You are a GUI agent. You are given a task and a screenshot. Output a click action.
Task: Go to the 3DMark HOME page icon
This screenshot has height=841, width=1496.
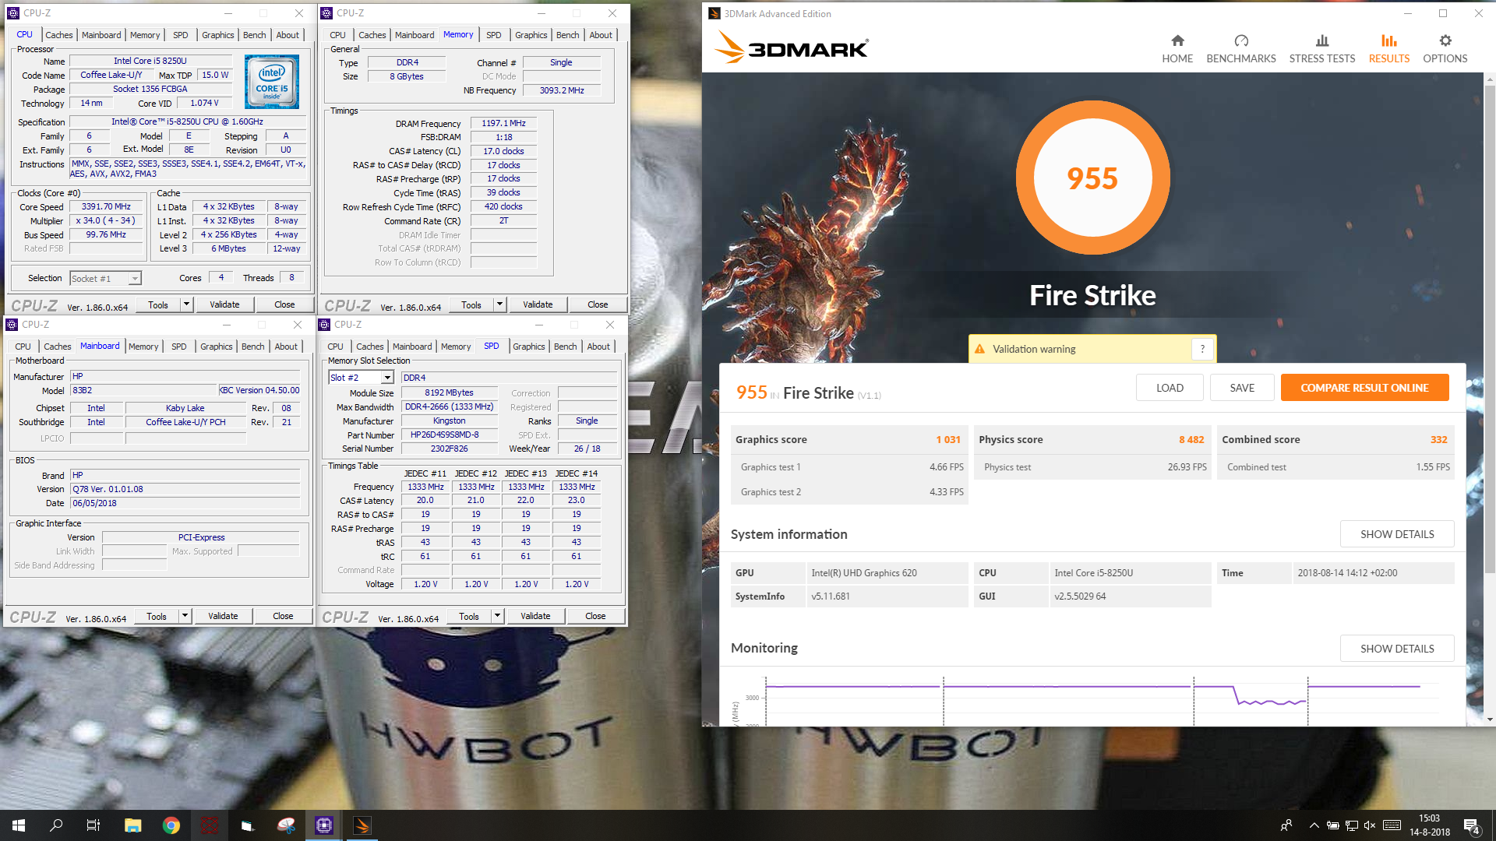(1177, 40)
